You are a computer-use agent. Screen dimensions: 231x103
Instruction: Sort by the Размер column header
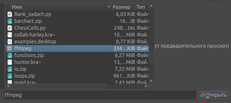pos(124,7)
